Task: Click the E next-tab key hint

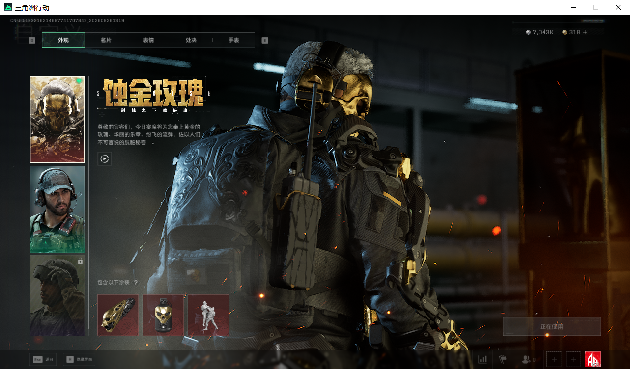Action: pyautogui.click(x=265, y=40)
